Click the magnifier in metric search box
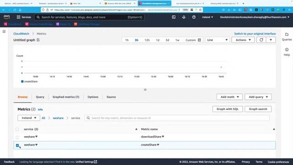293x165 pixels. 88,118
